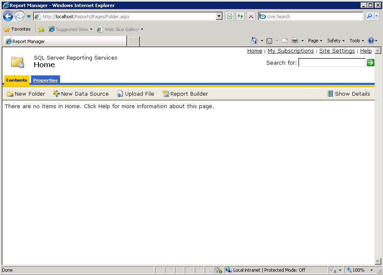The image size is (383, 275).
Task: Switch to the Properties tab
Action: coord(45,80)
